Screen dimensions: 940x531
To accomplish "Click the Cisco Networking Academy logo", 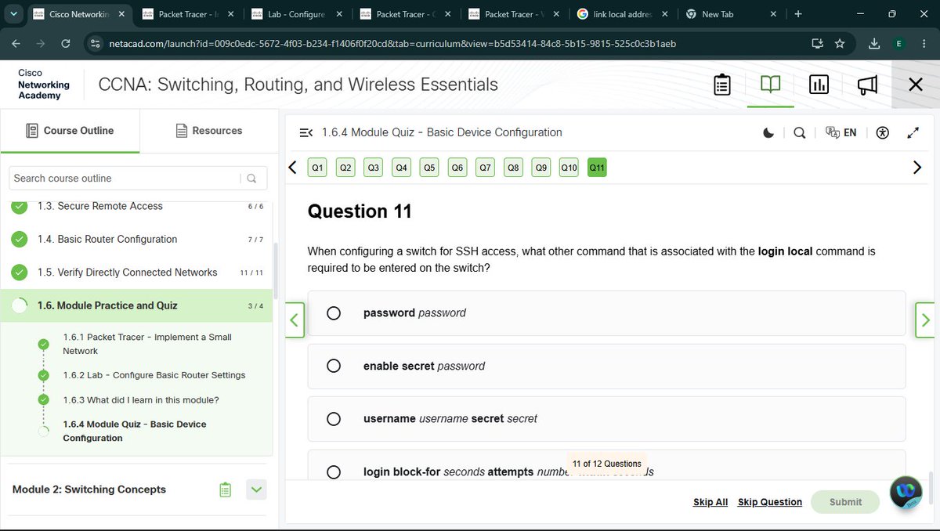I will [x=44, y=84].
